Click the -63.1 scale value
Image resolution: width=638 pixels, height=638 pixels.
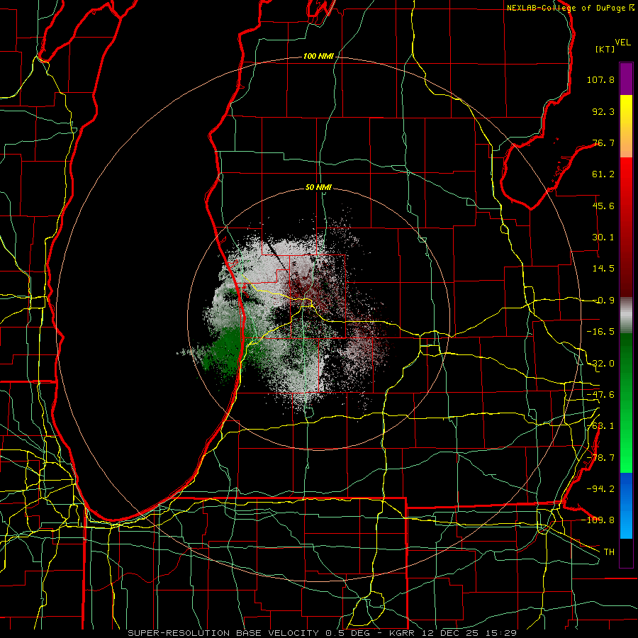[600, 426]
